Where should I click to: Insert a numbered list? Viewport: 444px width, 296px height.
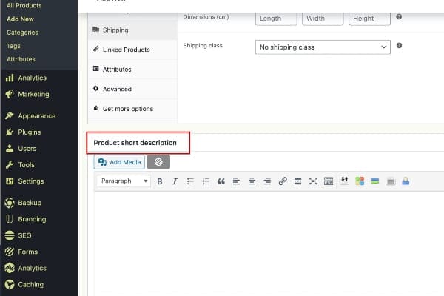[x=206, y=181]
